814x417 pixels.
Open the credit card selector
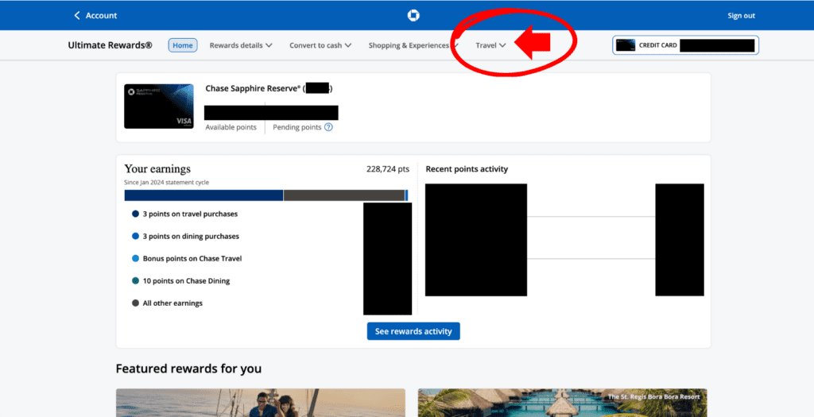(x=685, y=45)
